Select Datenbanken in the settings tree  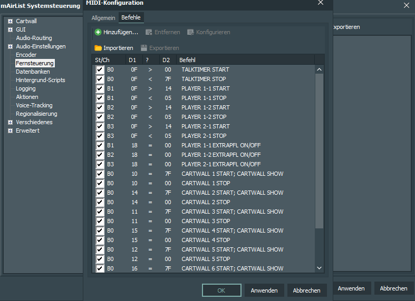[x=32, y=72]
